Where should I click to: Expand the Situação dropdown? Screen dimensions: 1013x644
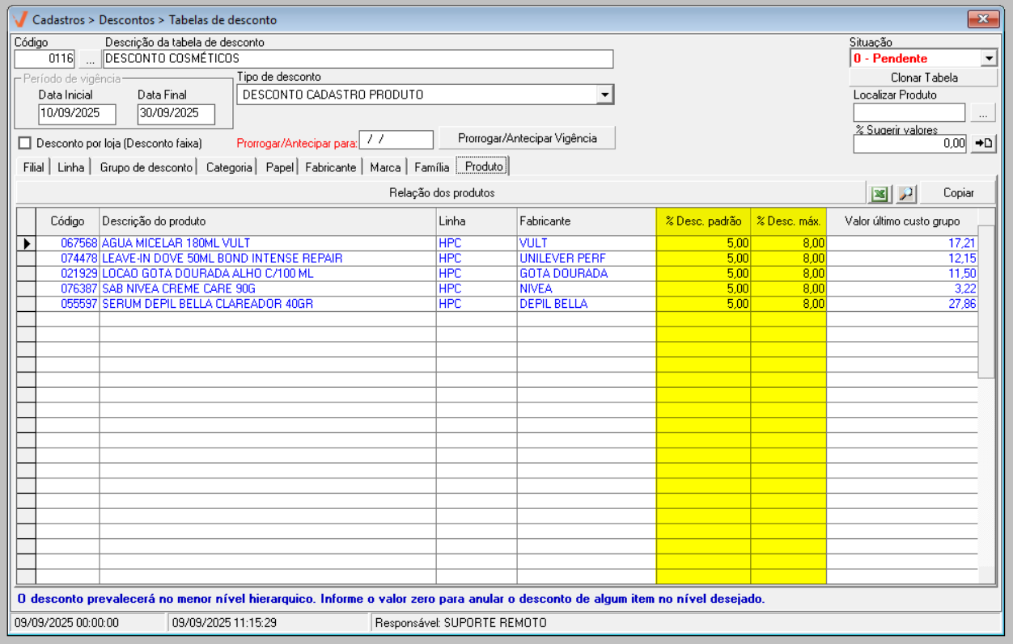click(988, 58)
